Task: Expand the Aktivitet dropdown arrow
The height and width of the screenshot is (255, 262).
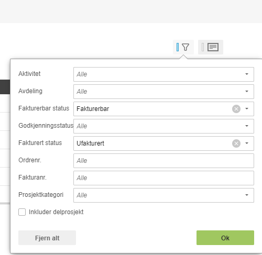Action: pos(247,74)
